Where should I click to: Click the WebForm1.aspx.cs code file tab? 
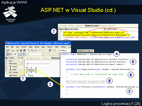point(85,51)
